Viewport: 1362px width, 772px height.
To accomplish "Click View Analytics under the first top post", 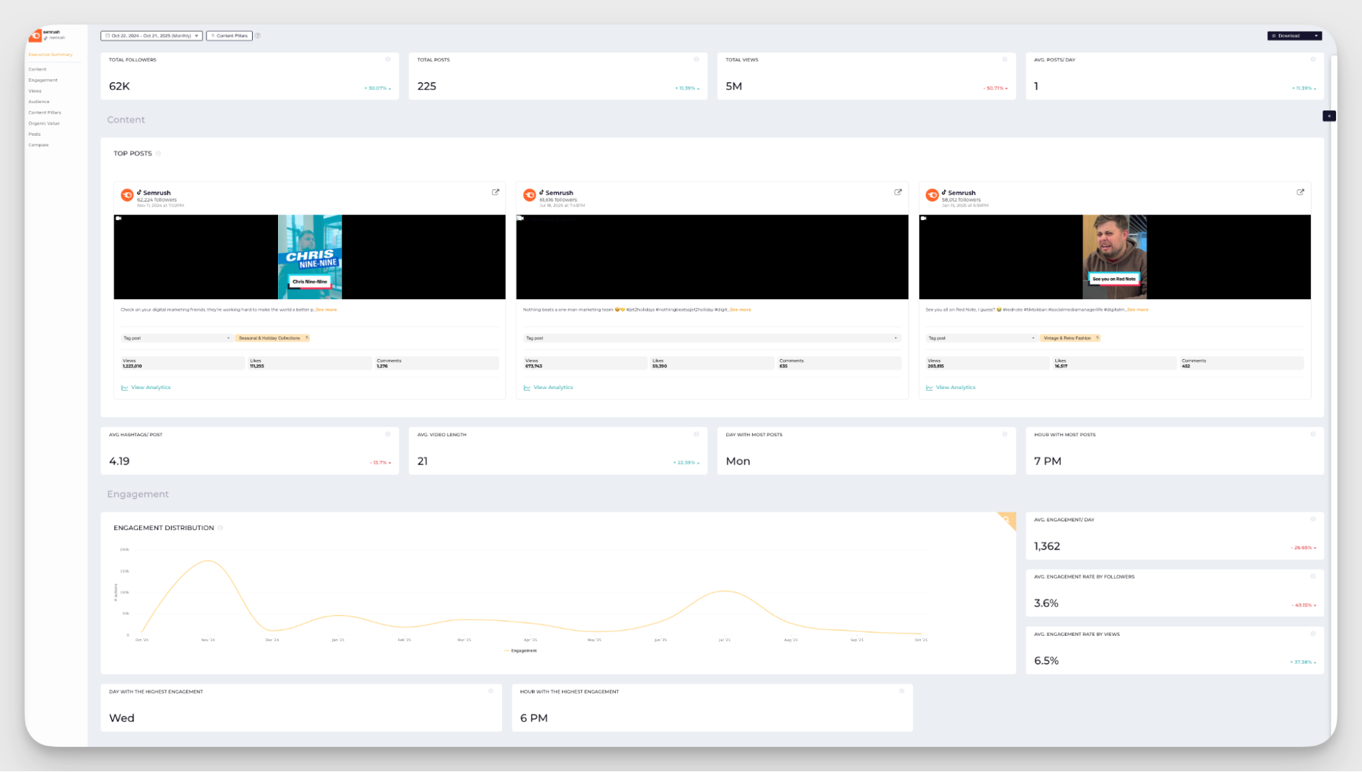I will 151,387.
